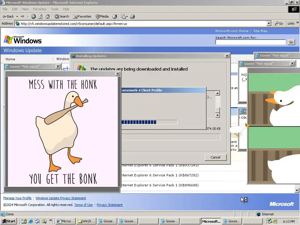Click the Mess With The Honk image

(63, 132)
